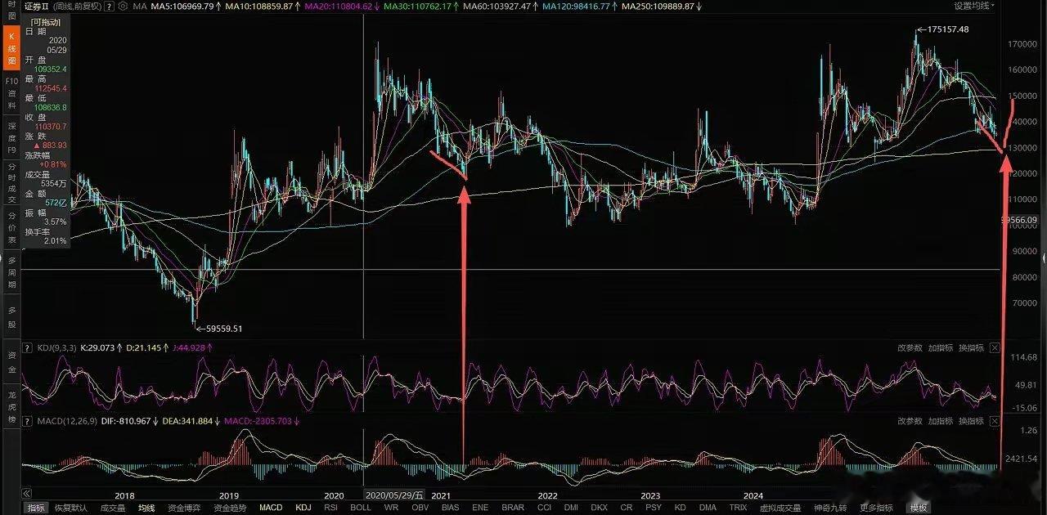Image resolution: width=1047 pixels, height=515 pixels.
Task: Open MA settings gear icon
Action: coord(123,6)
